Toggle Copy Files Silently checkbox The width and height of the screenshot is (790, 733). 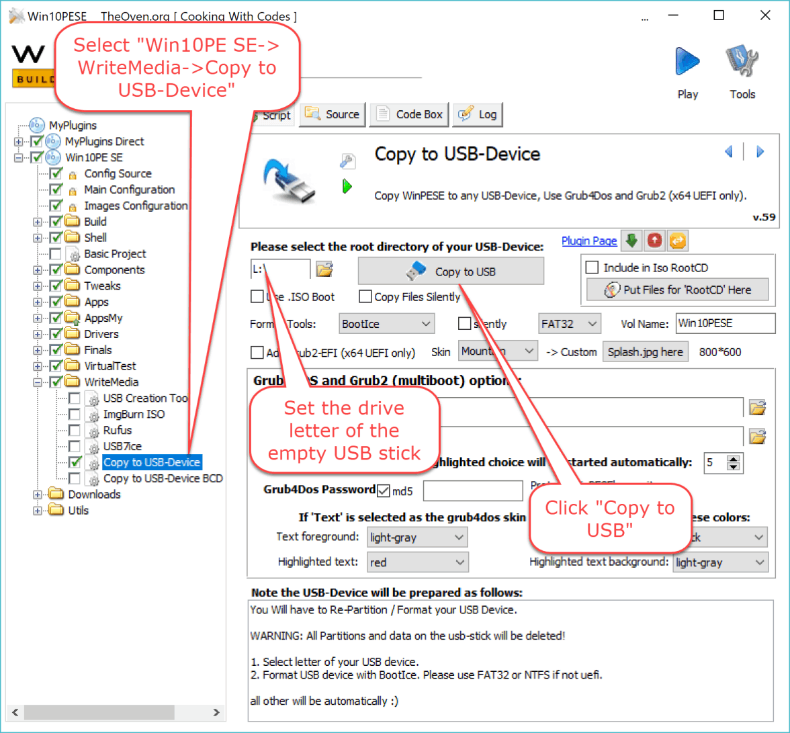[365, 296]
